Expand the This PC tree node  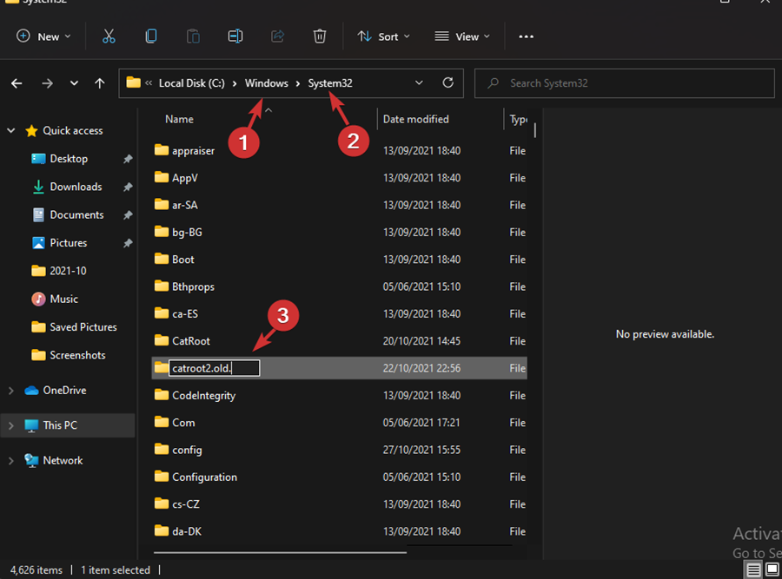tap(11, 425)
